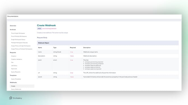Screen dimensions: 188x105
Task: Click the Description column header
Action: click(x=87, y=47)
